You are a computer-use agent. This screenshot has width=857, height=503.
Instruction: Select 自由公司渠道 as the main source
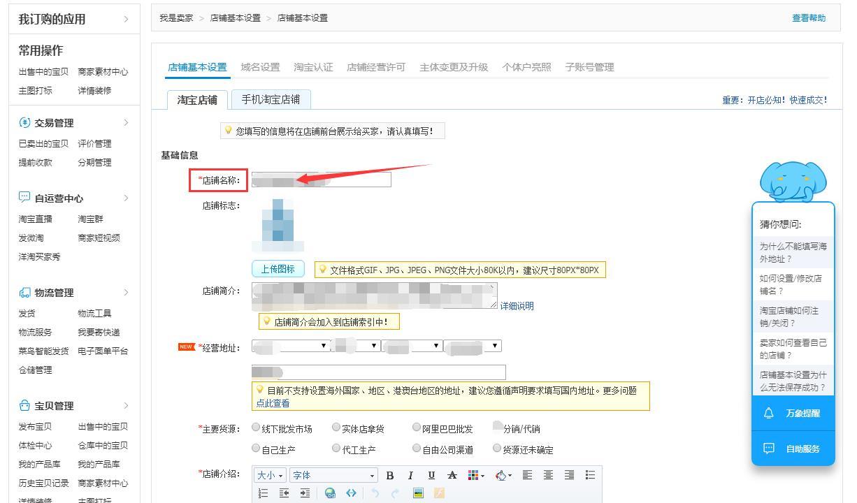[417, 449]
